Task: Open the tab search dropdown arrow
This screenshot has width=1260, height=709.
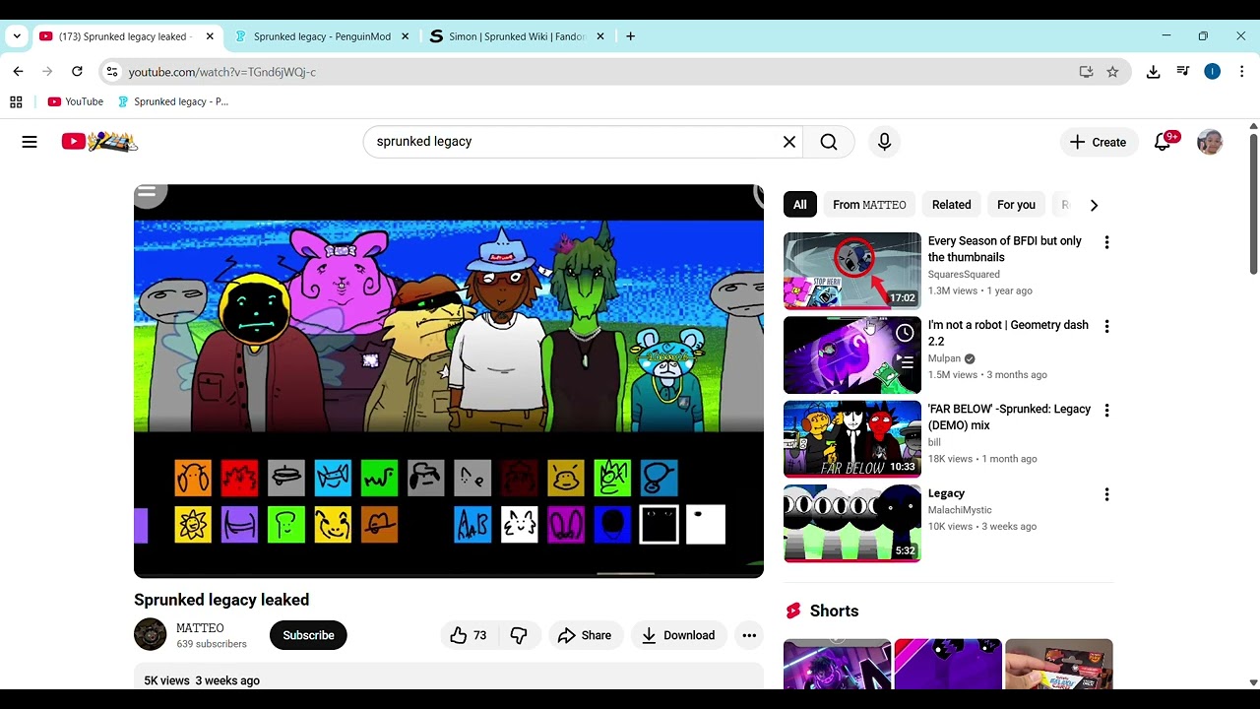Action: coord(17,36)
